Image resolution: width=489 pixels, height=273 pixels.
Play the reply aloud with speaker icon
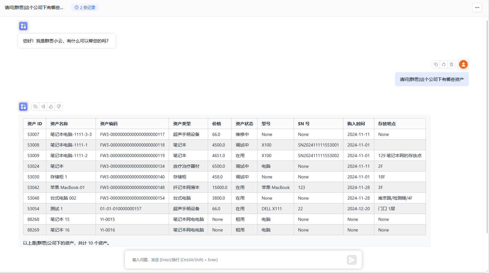(x=43, y=107)
